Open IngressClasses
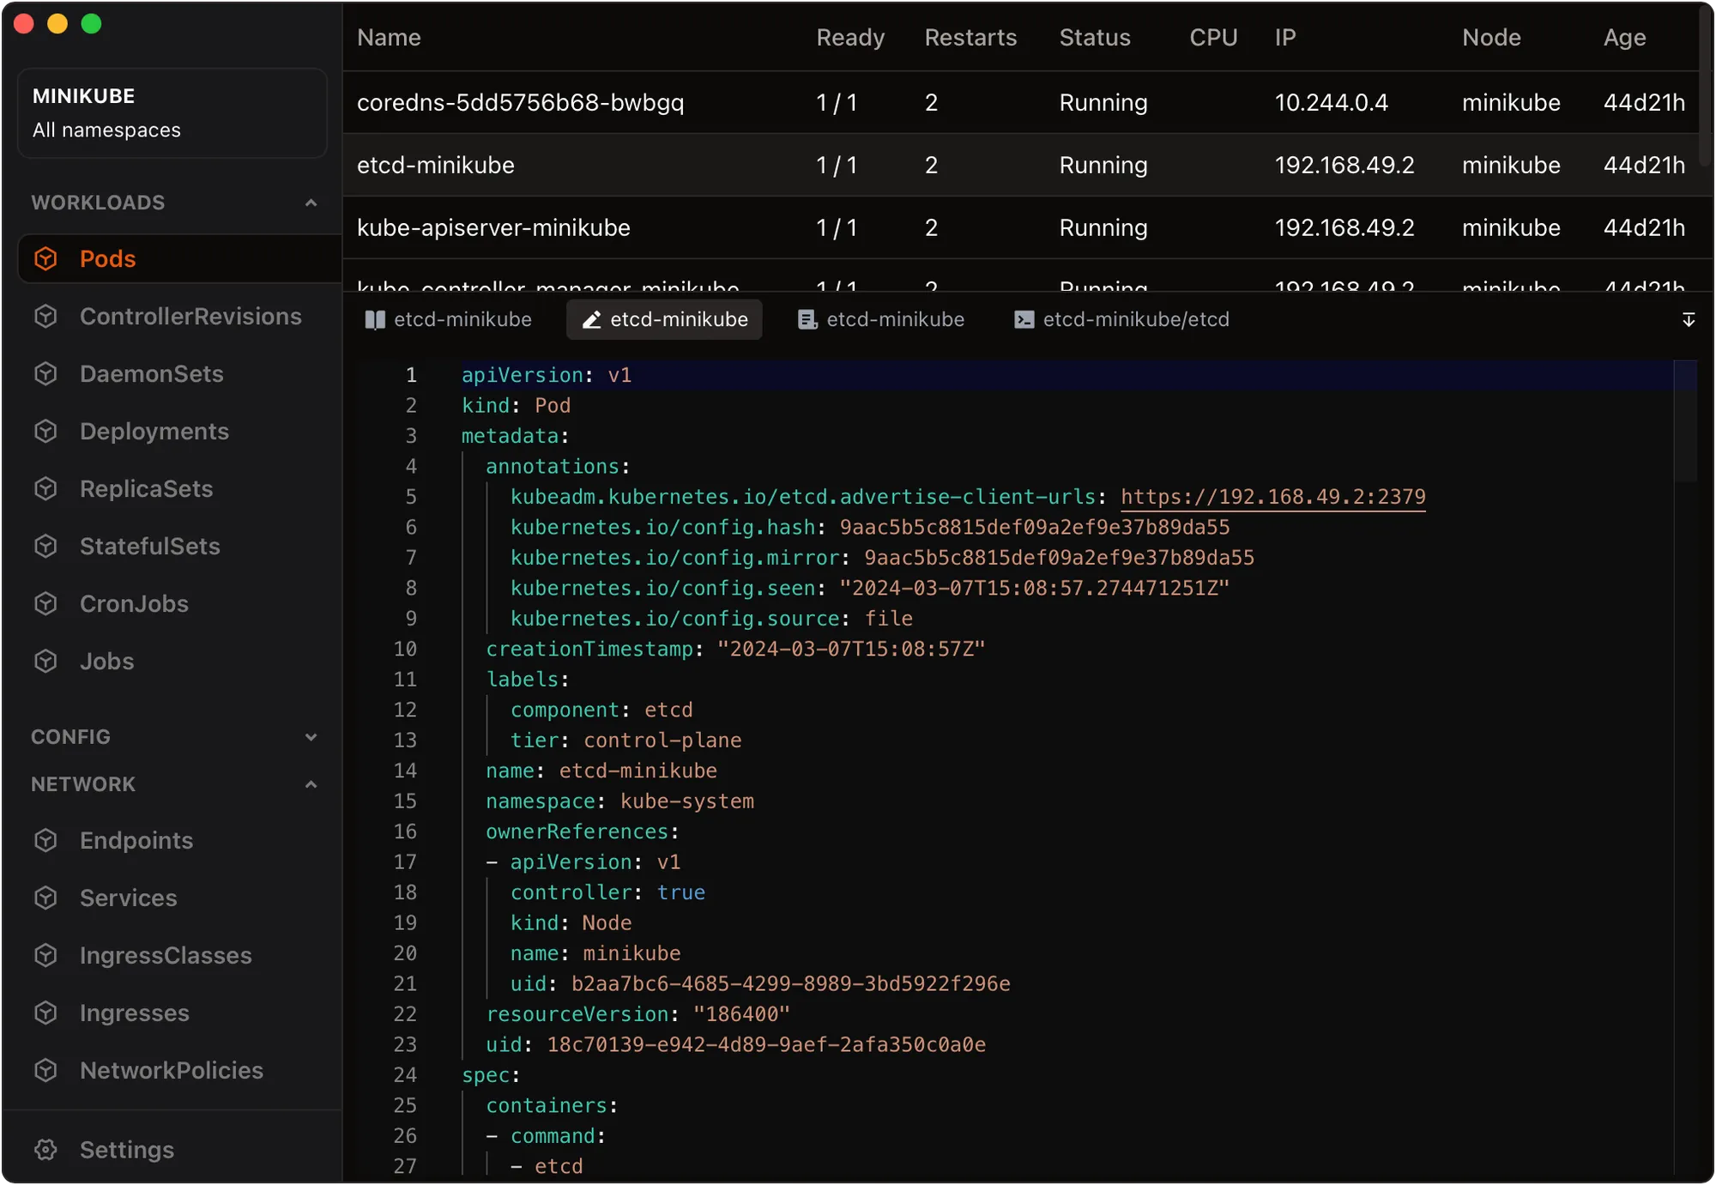1716x1185 pixels. coord(180,955)
